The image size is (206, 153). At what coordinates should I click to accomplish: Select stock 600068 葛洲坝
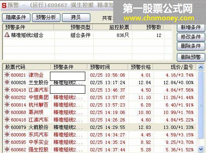27,112
